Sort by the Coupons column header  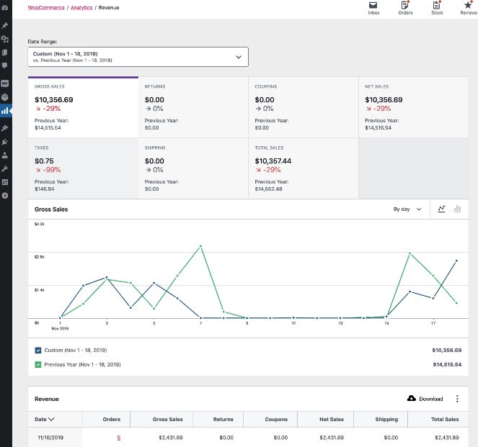276,420
